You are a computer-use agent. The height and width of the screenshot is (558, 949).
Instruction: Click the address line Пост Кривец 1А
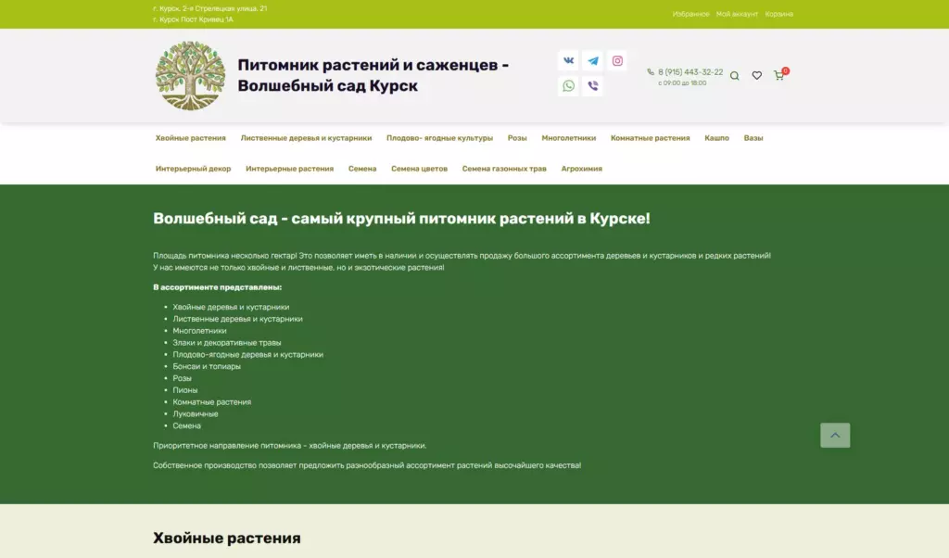tap(193, 19)
